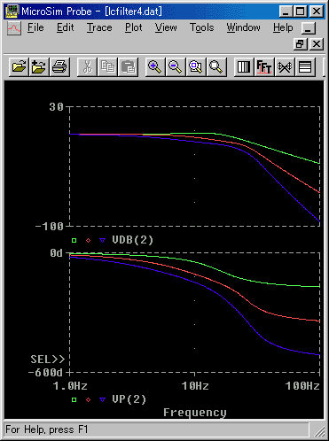Click the Zoom In magnifier icon

point(155,67)
